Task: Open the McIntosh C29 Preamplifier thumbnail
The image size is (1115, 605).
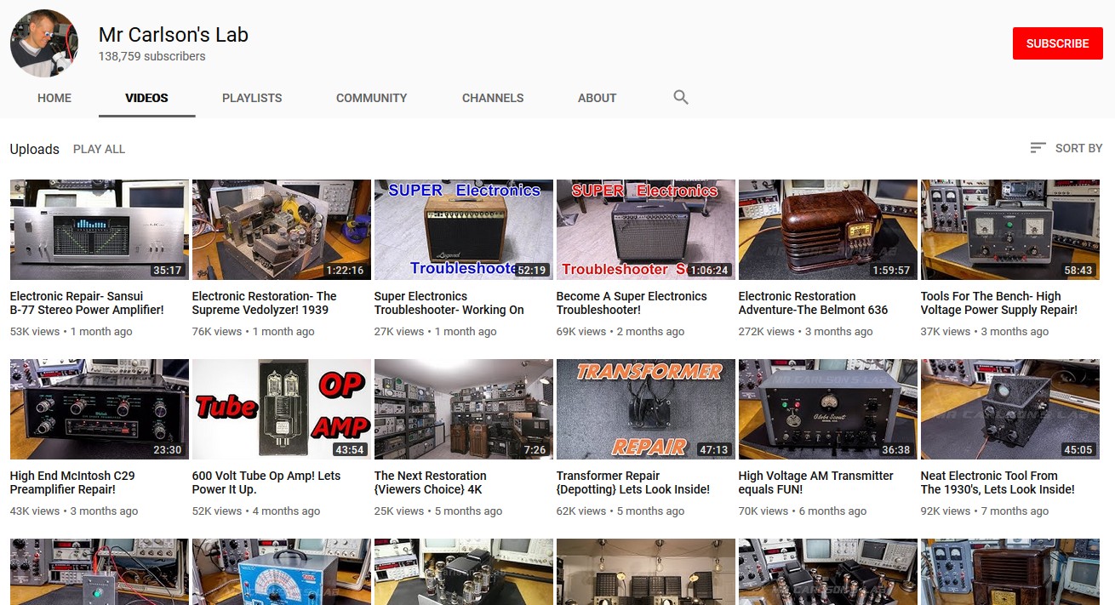Action: [100, 409]
